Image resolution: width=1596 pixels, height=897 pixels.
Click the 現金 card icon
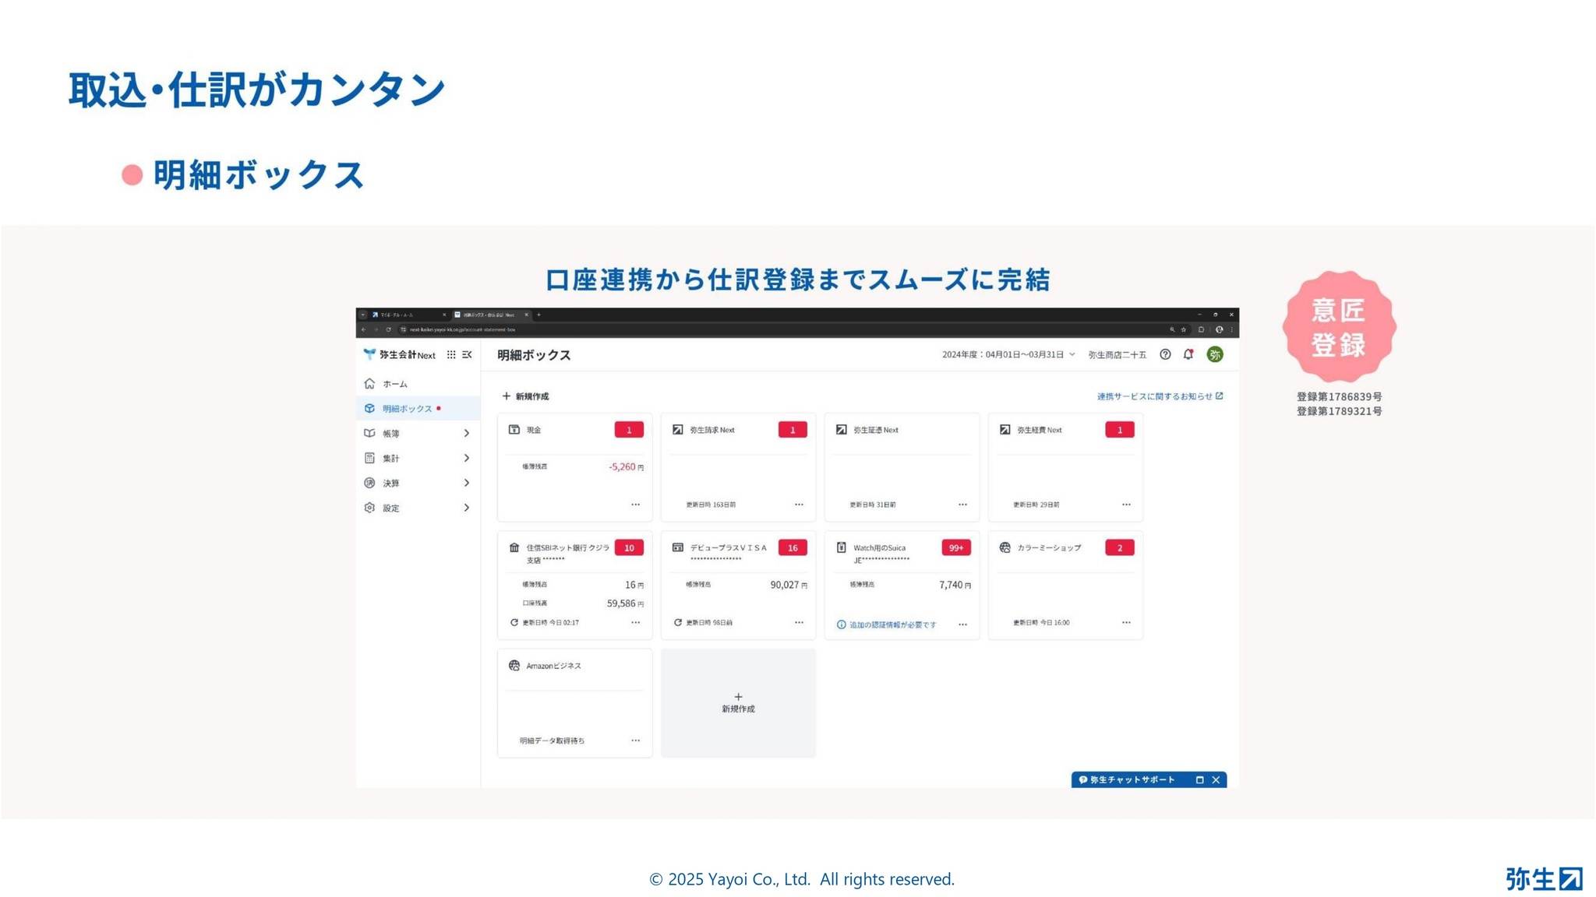click(514, 430)
